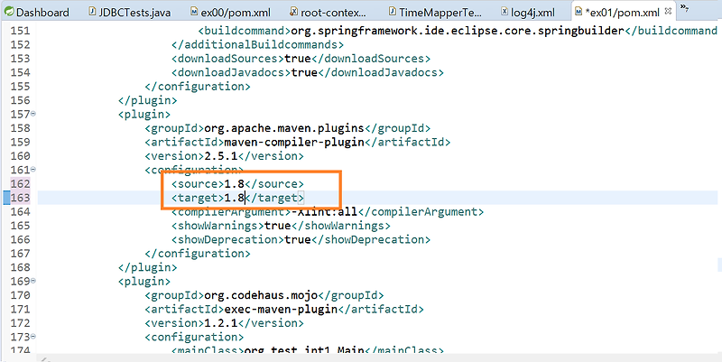Viewport: 722px width, 362px height.
Task: Click the Maven icon on ex01/pom.xml tab
Action: (x=579, y=12)
